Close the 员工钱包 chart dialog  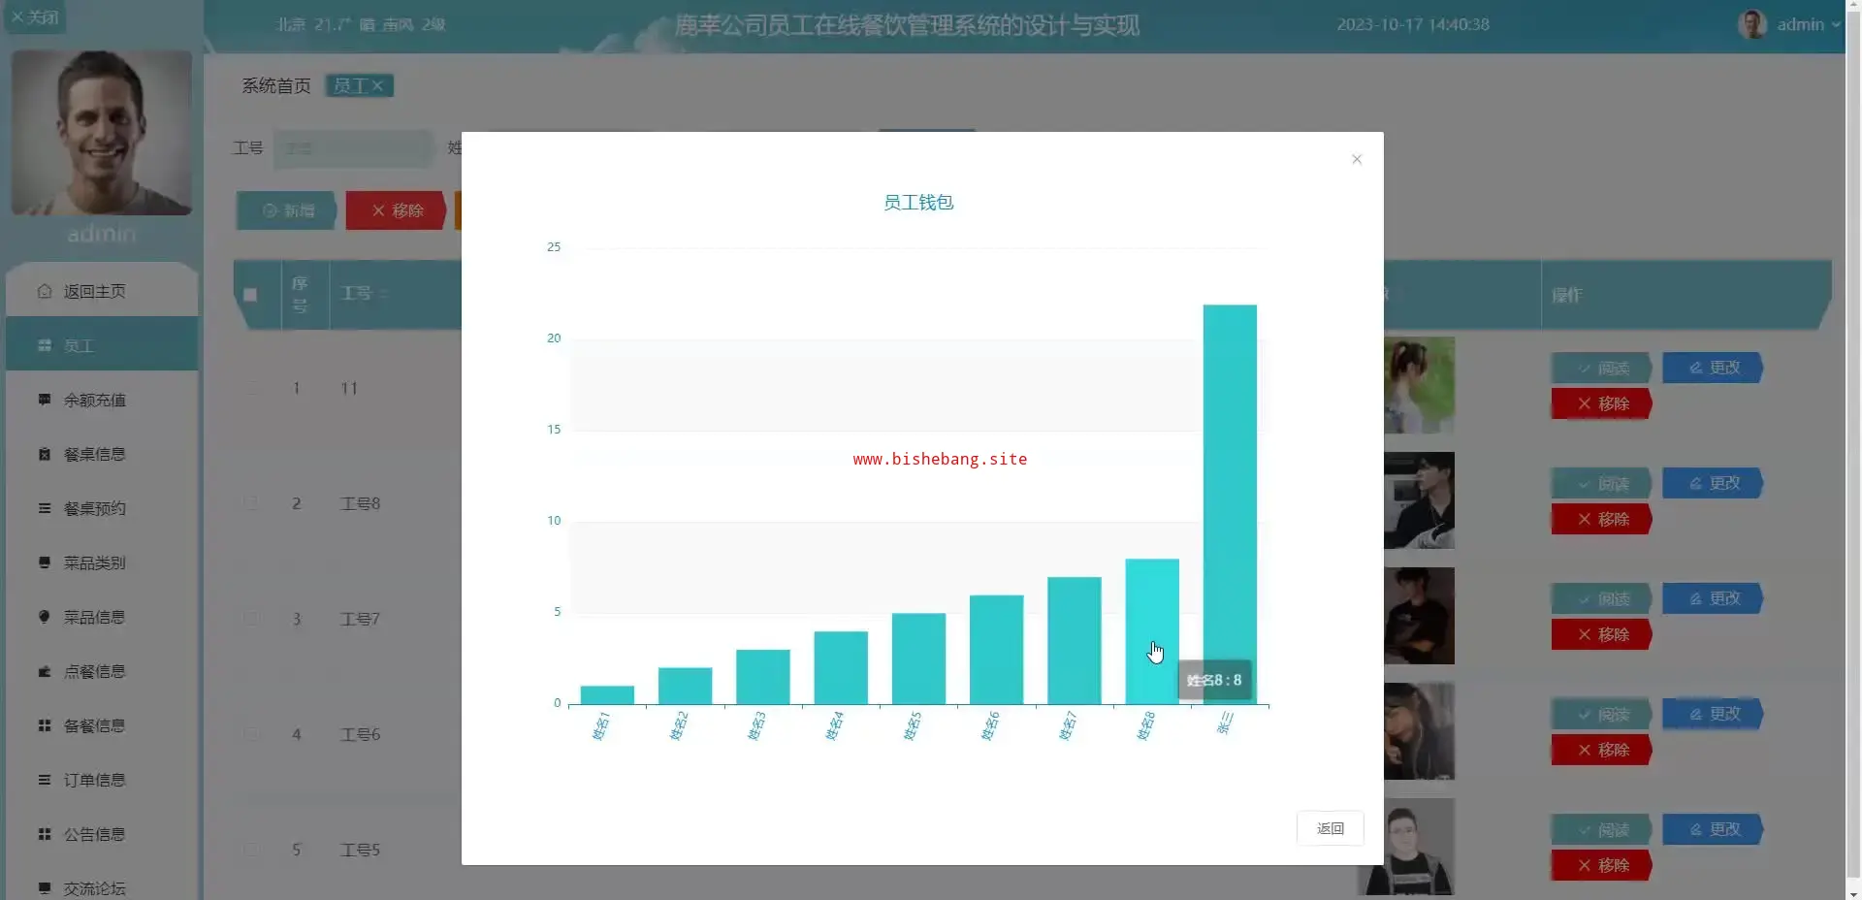pos(1357,159)
